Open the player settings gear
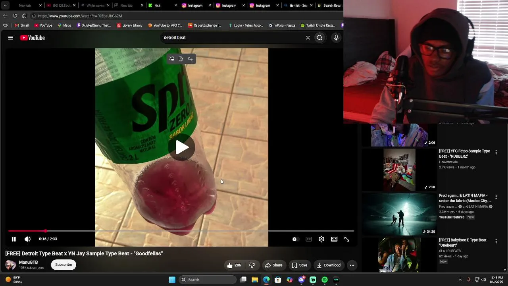The width and height of the screenshot is (508, 286). click(x=321, y=239)
